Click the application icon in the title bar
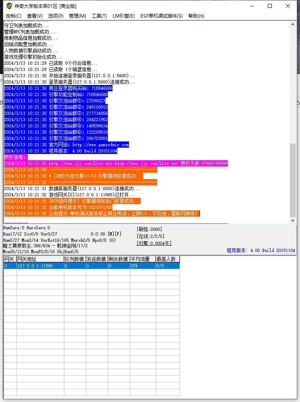The height and width of the screenshot is (402, 300). coord(9,6)
